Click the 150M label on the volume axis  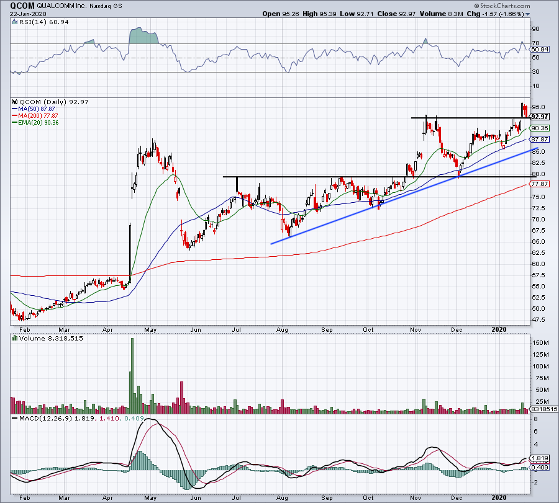(540, 343)
